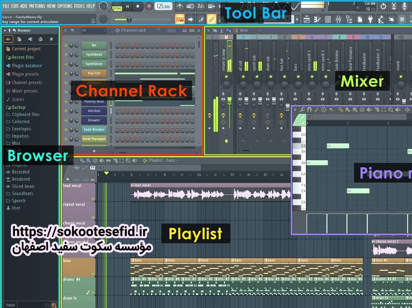This screenshot has height=308, width=412.
Task: Click the add channel plus button
Action: (x=94, y=151)
